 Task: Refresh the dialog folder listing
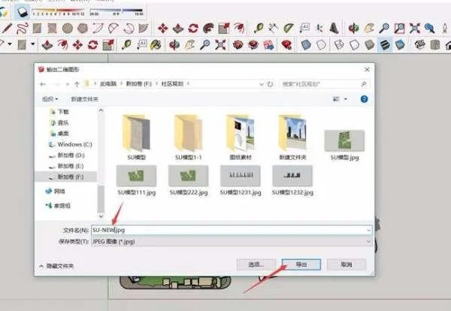pyautogui.click(x=270, y=84)
